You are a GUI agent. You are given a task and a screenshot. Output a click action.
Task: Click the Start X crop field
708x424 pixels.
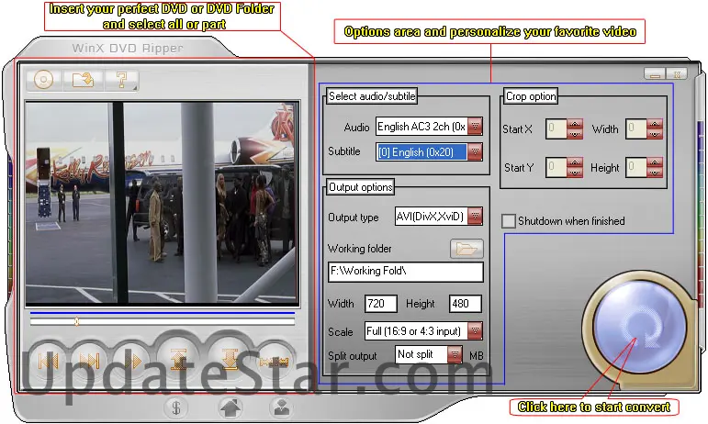tap(556, 129)
